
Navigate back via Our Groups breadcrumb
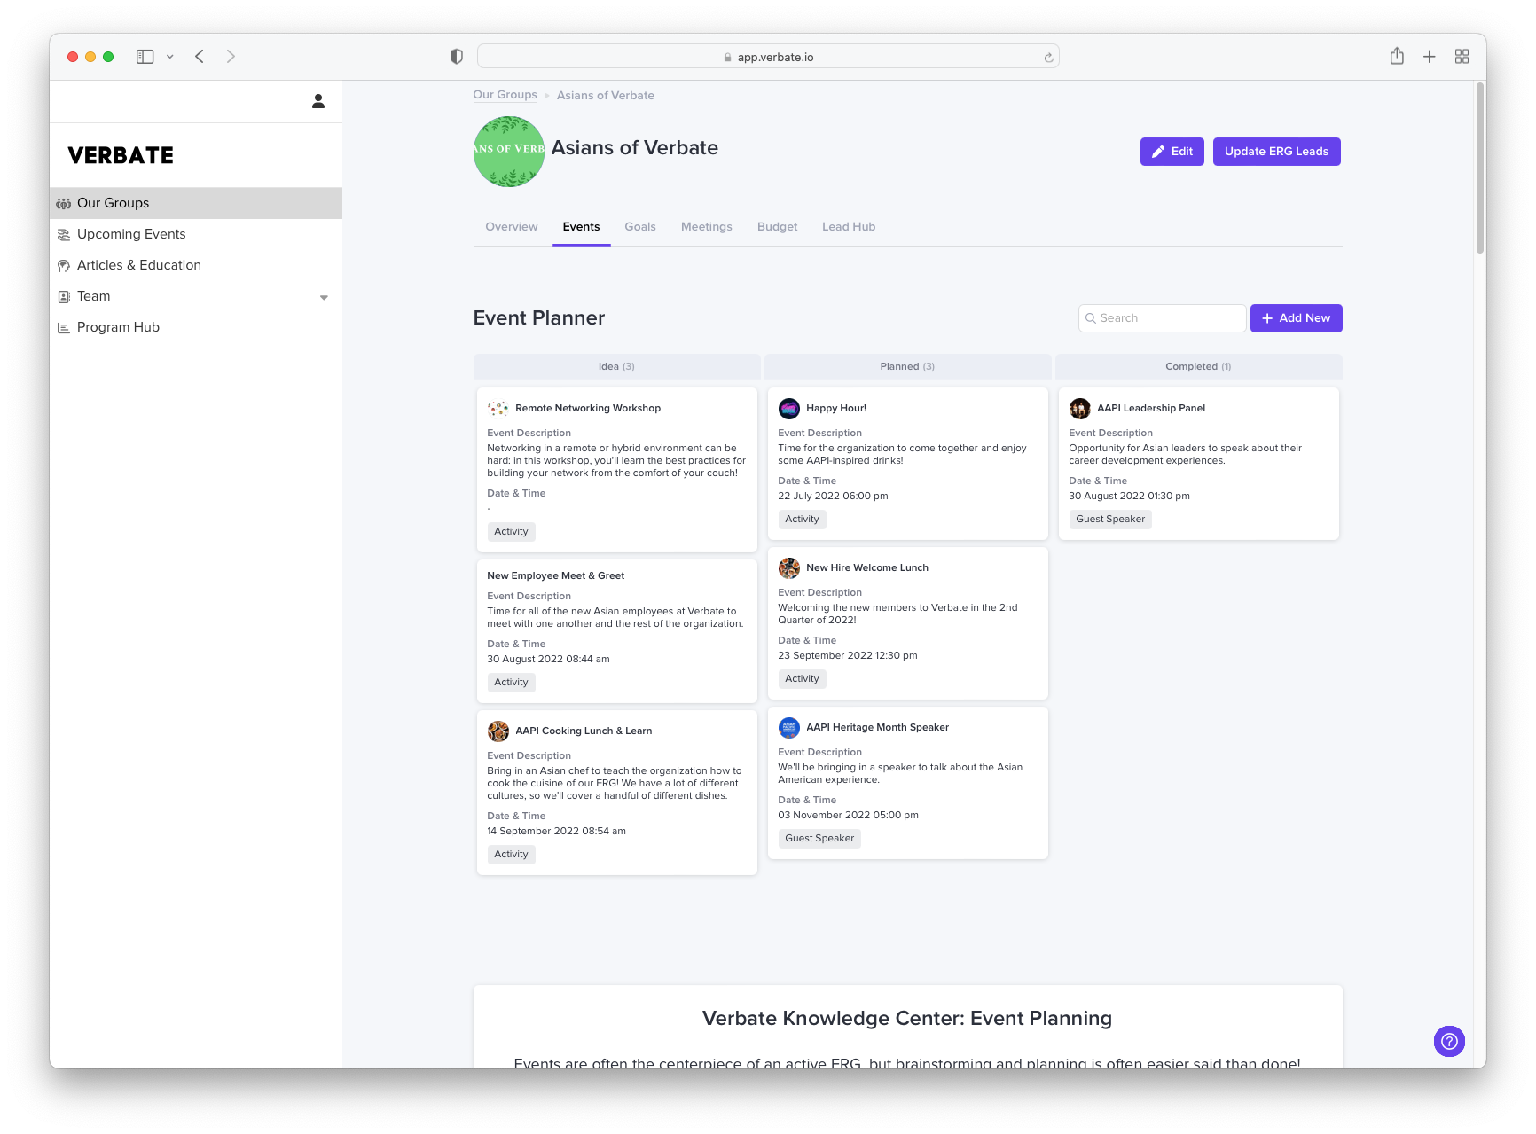pos(505,95)
